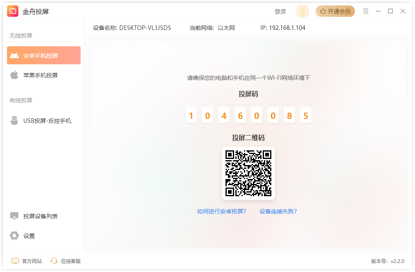Click the first digit of the 投屏码
This screenshot has width=415, height=272.
(x=191, y=116)
